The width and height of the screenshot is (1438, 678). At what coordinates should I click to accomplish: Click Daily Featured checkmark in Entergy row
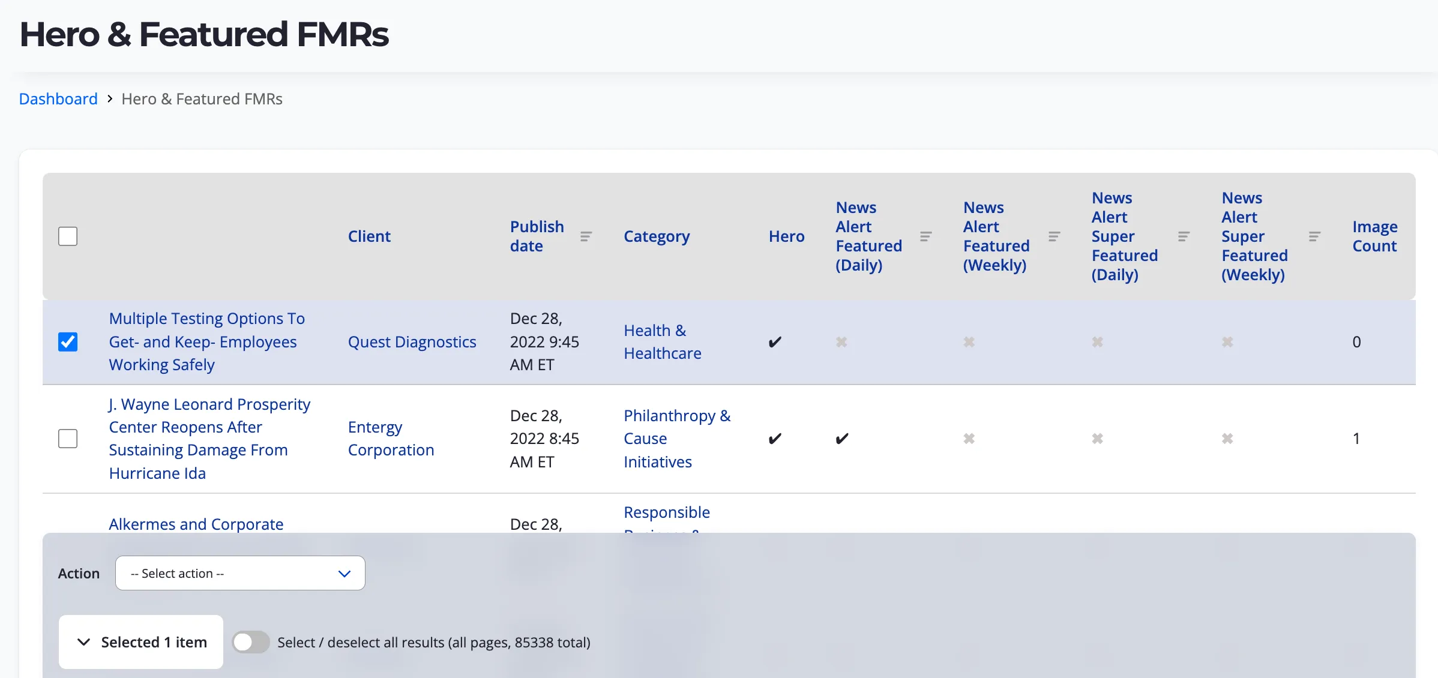(x=842, y=439)
